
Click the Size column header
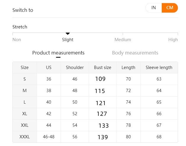(25, 68)
